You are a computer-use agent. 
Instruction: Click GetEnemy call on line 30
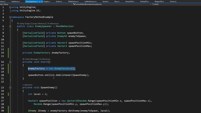tap(74, 111)
